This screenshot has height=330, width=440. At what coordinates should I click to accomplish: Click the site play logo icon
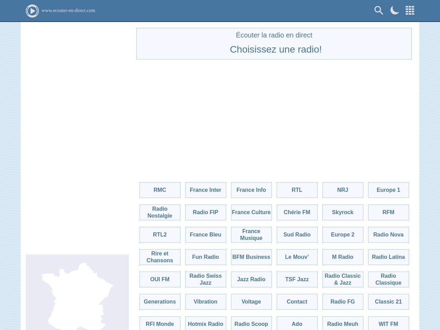click(x=32, y=11)
